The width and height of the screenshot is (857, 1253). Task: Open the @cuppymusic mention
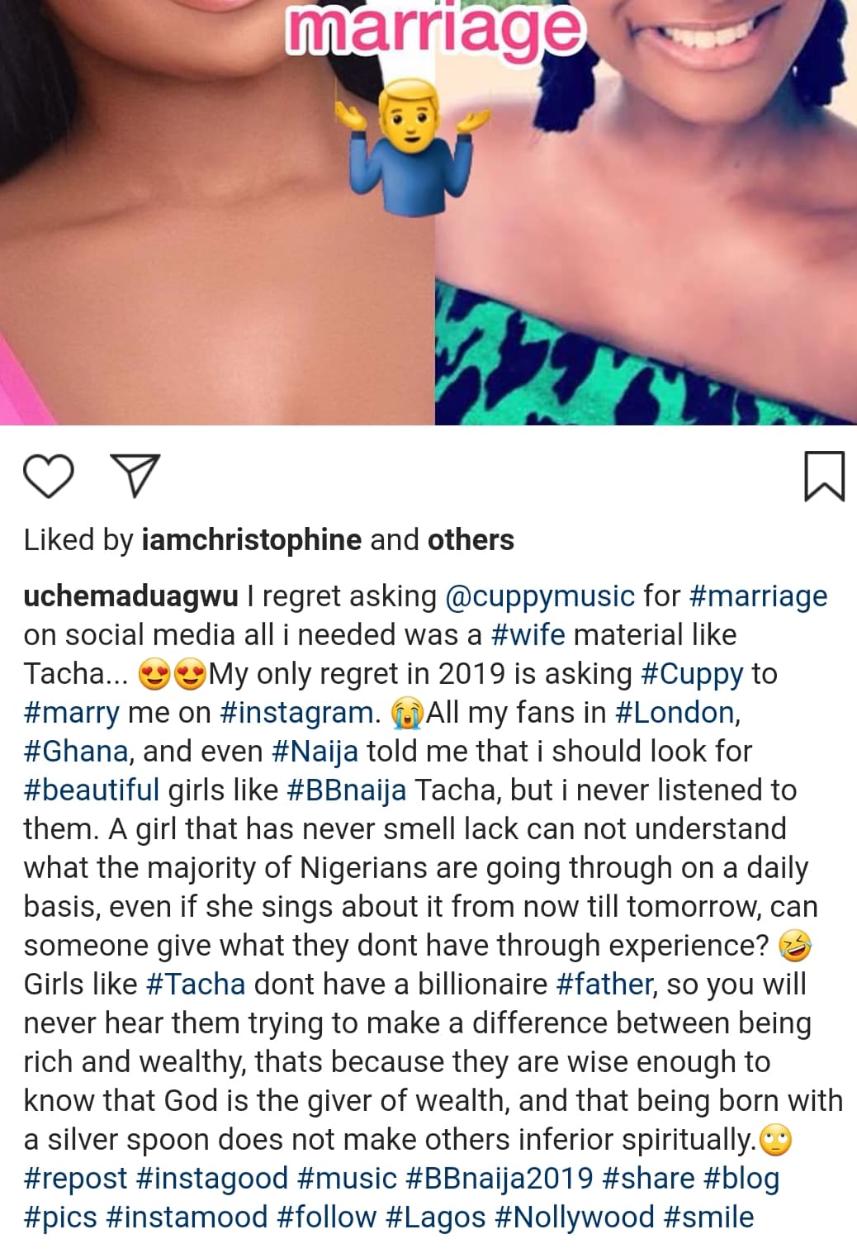(540, 596)
